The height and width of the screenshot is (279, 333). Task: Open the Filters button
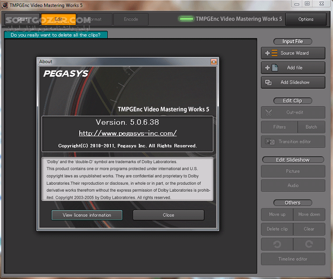click(279, 127)
